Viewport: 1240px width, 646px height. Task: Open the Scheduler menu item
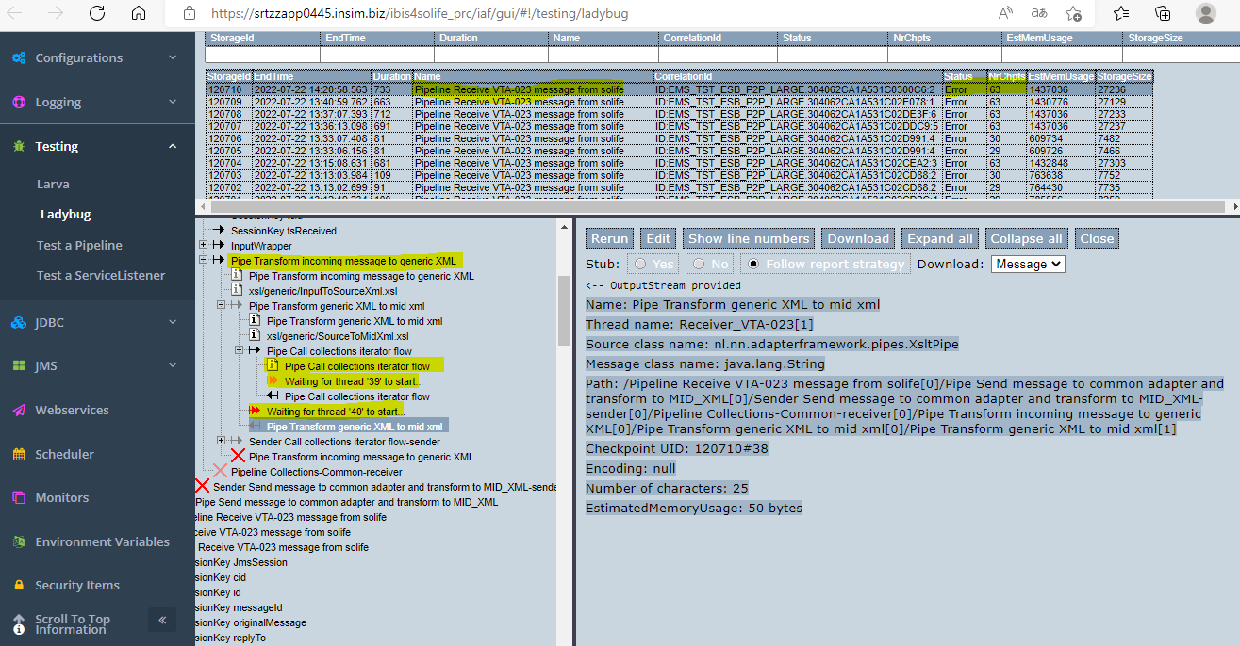coord(64,454)
